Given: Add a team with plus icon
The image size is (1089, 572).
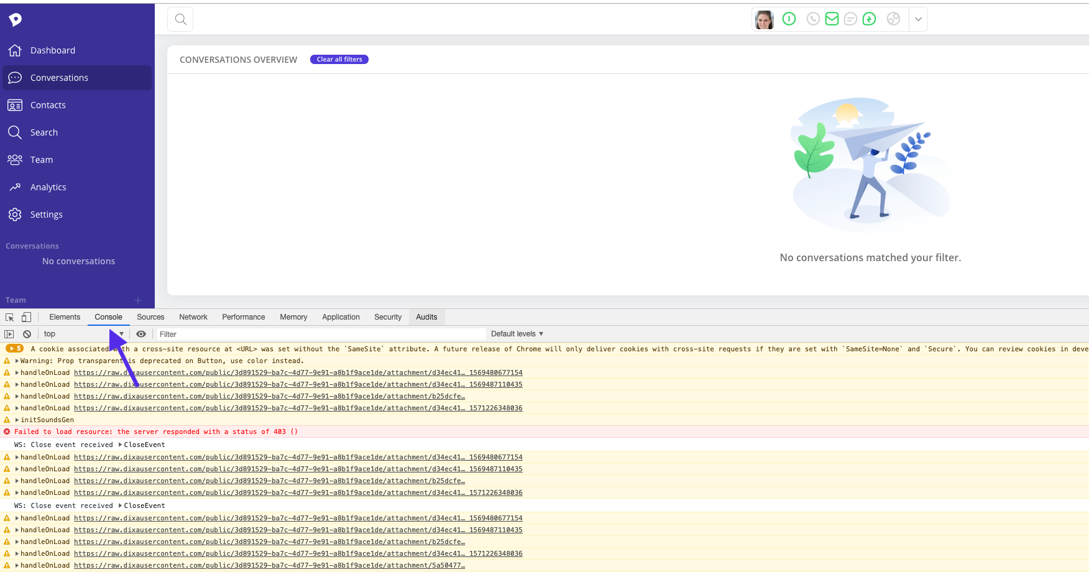Looking at the screenshot, I should [x=138, y=300].
